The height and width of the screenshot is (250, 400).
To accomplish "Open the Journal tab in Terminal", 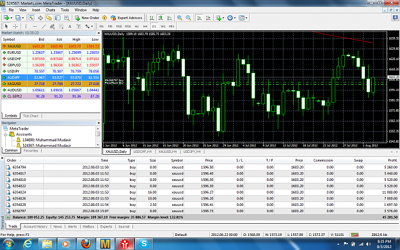I will [124, 226].
